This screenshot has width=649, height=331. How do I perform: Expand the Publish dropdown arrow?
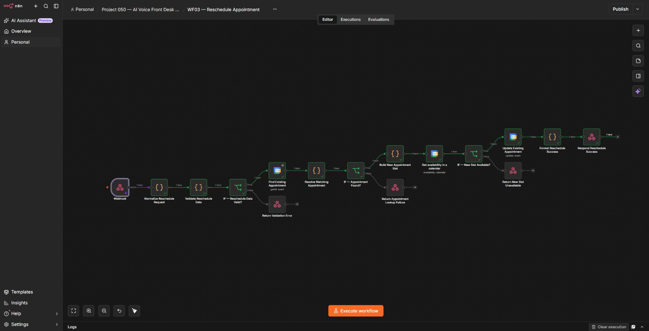(638, 9)
